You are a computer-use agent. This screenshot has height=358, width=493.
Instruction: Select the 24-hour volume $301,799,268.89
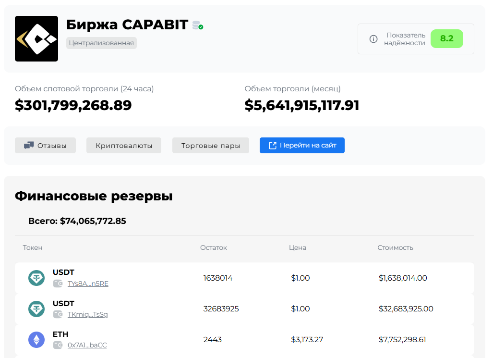click(x=73, y=105)
